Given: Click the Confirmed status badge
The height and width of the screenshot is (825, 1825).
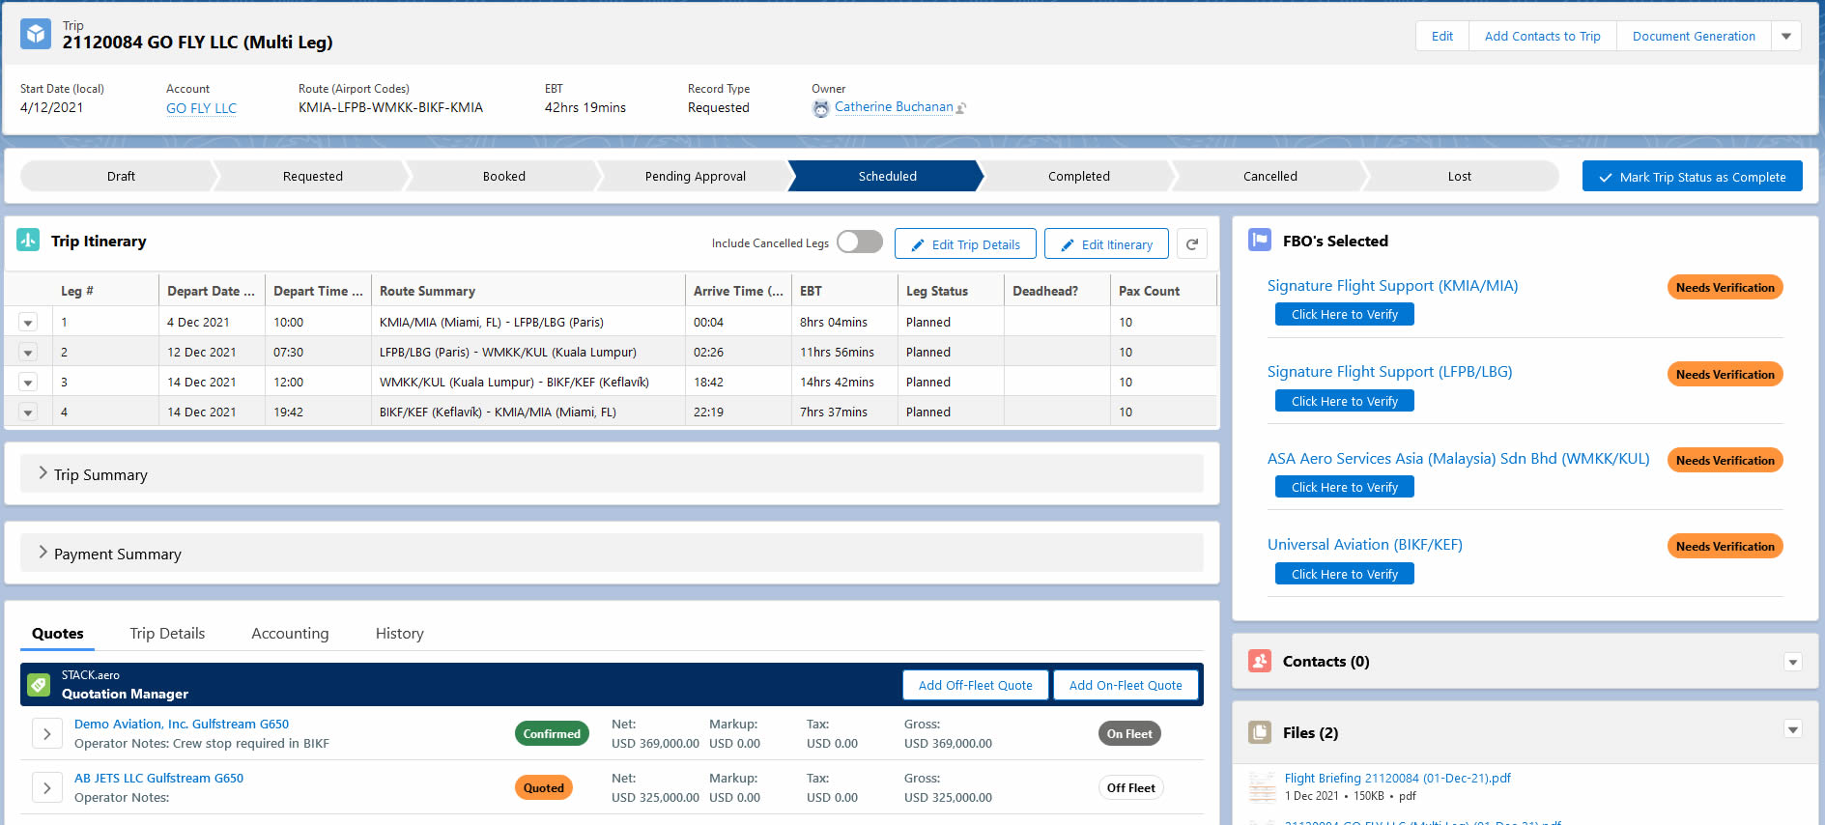Looking at the screenshot, I should (x=552, y=734).
